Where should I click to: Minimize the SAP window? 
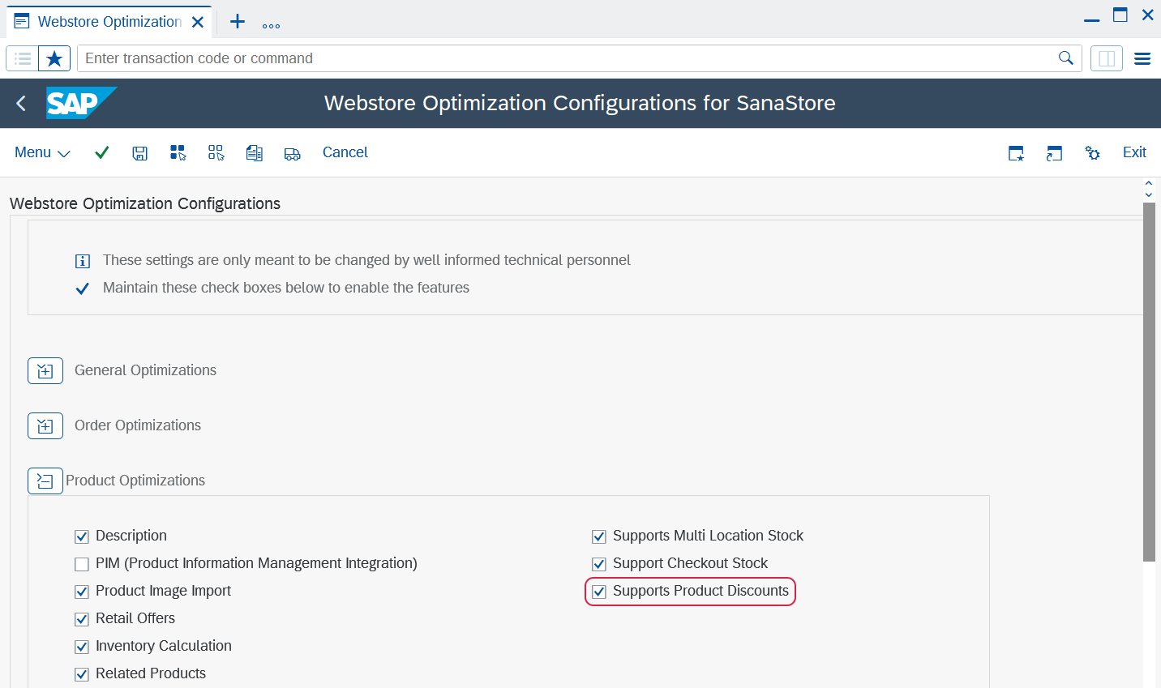pos(1092,19)
